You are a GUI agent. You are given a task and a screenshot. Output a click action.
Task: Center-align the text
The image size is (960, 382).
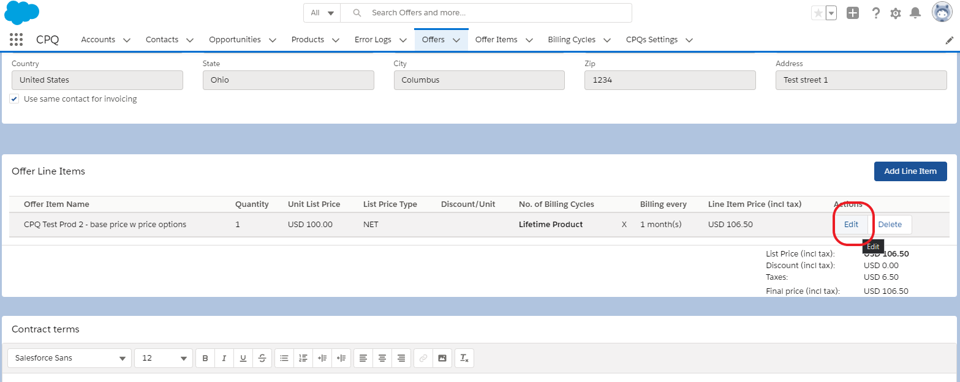382,358
